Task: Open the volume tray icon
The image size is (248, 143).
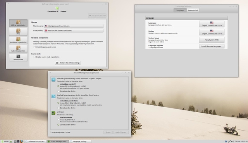Action: [232, 141]
